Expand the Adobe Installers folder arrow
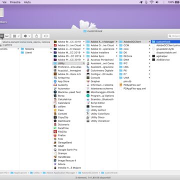This screenshot has height=180, width=180. tap(116, 52)
